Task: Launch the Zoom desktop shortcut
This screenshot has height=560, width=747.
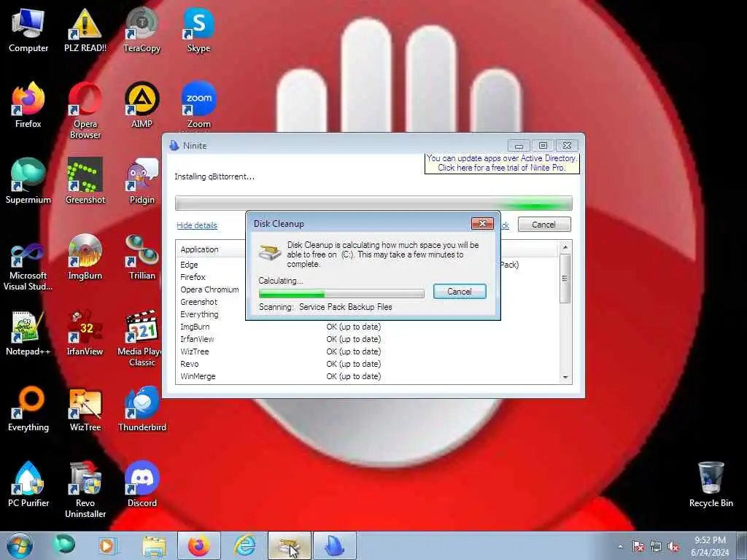Action: pos(198,106)
